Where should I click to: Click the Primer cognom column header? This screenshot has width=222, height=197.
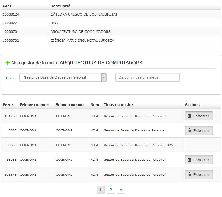pos(34,105)
